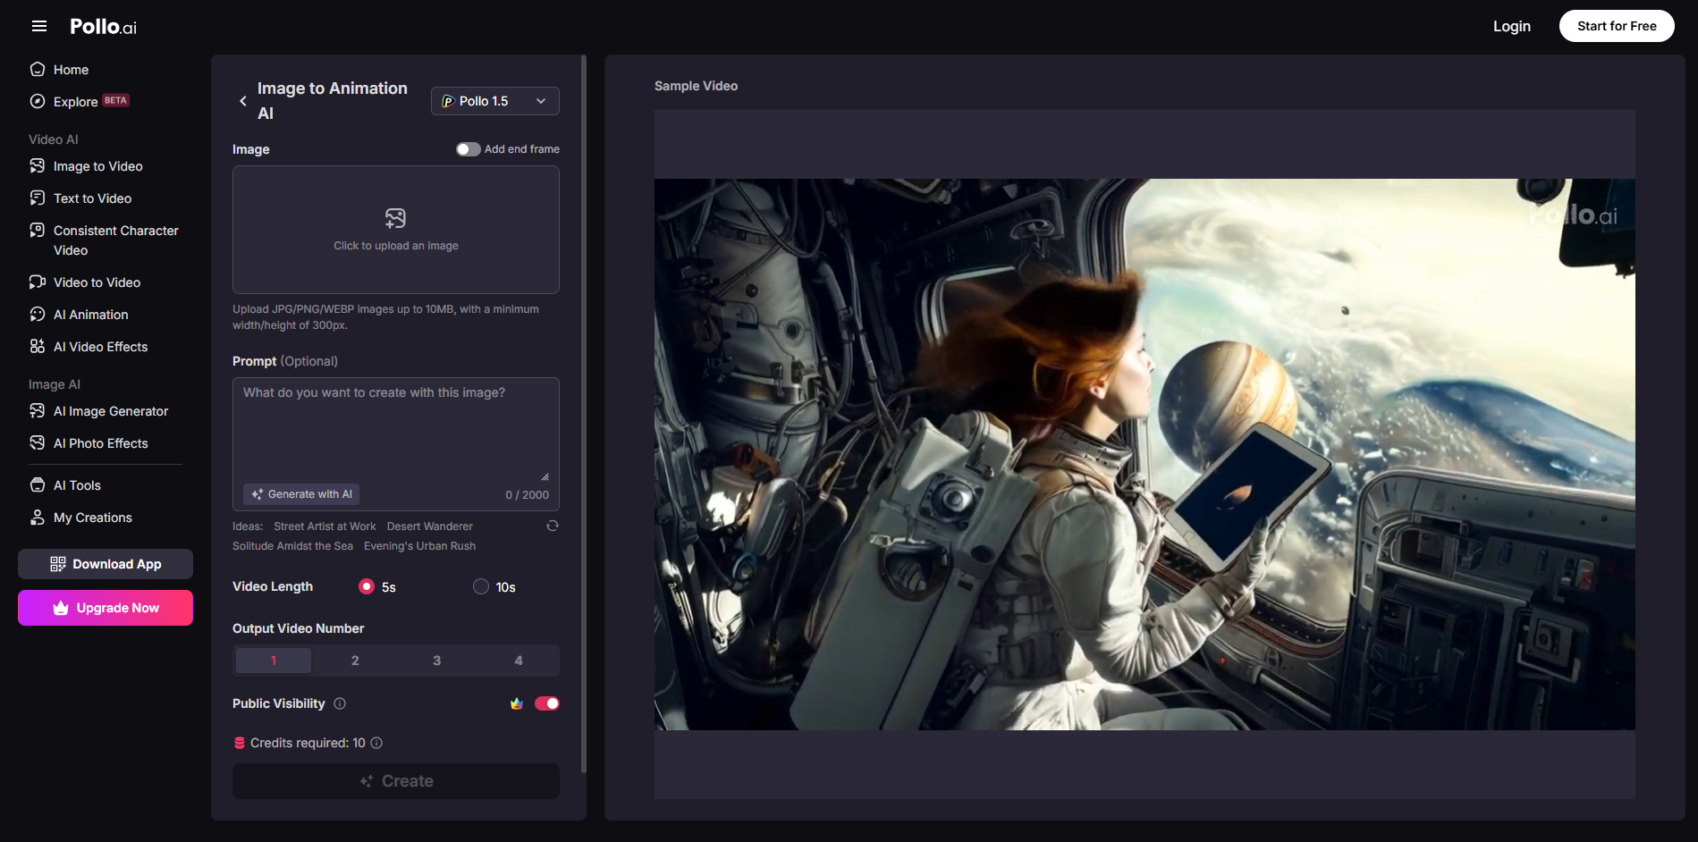
Task: Click the Start for Free button
Action: point(1616,26)
